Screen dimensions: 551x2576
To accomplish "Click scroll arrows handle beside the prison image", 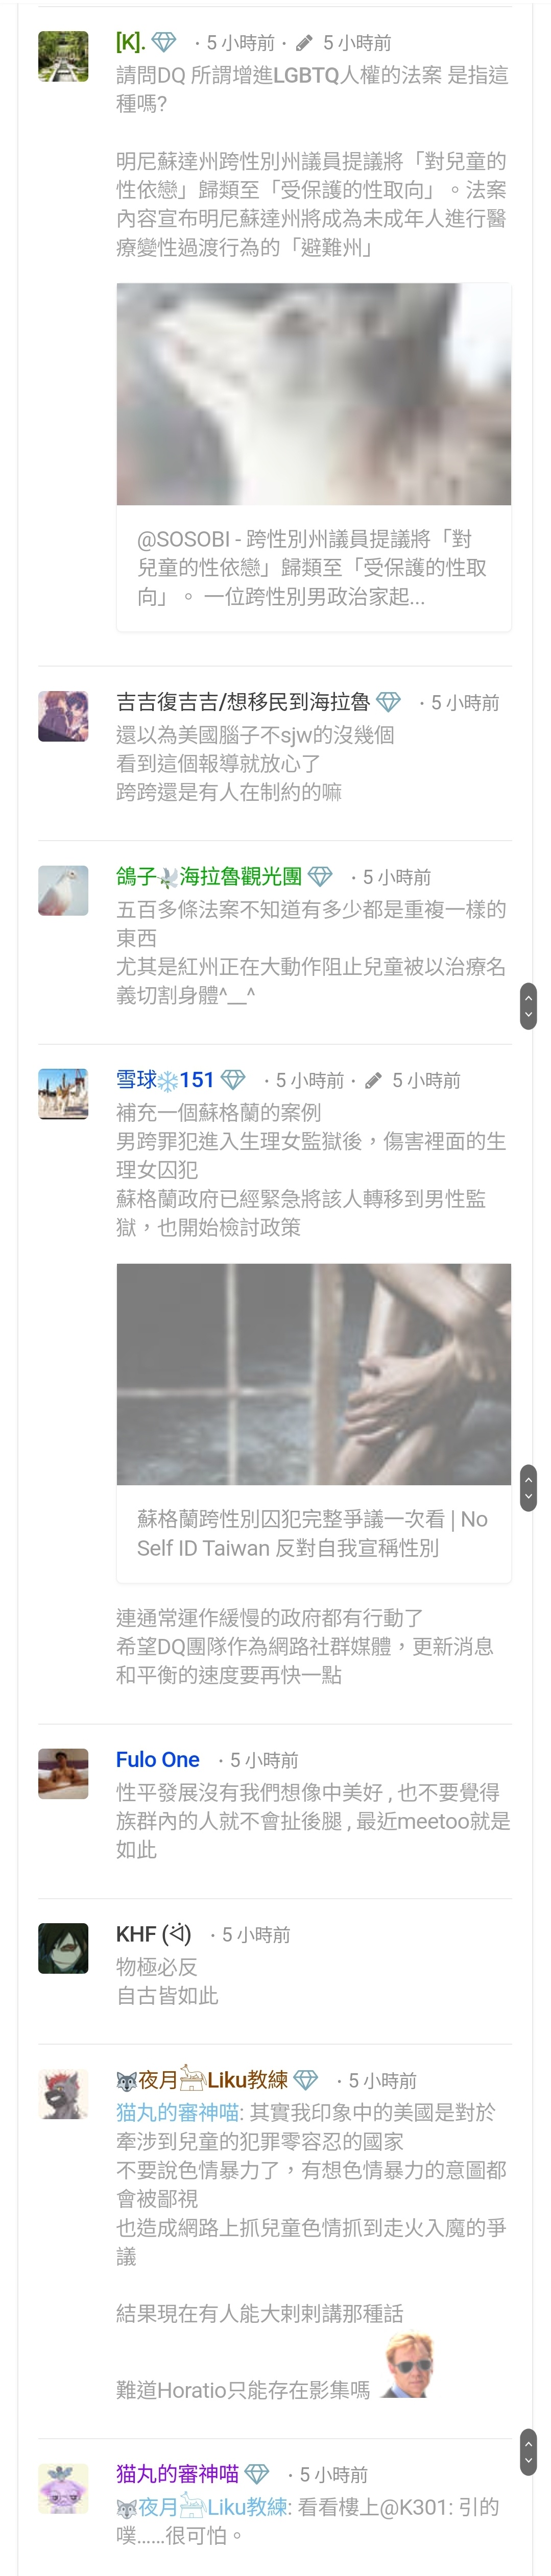I will point(529,1487).
